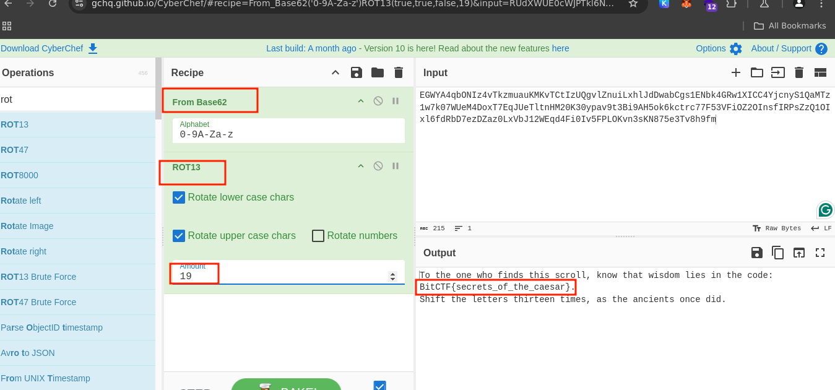Open the About / Support link
Viewport: 835px width, 390px height.
point(781,48)
